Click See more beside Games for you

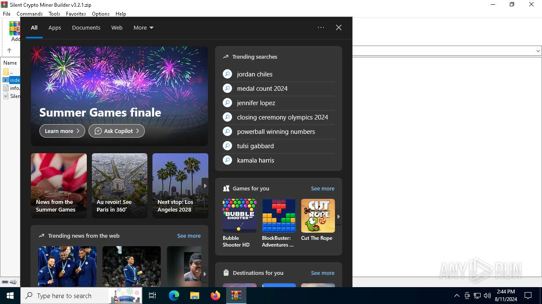323,188
